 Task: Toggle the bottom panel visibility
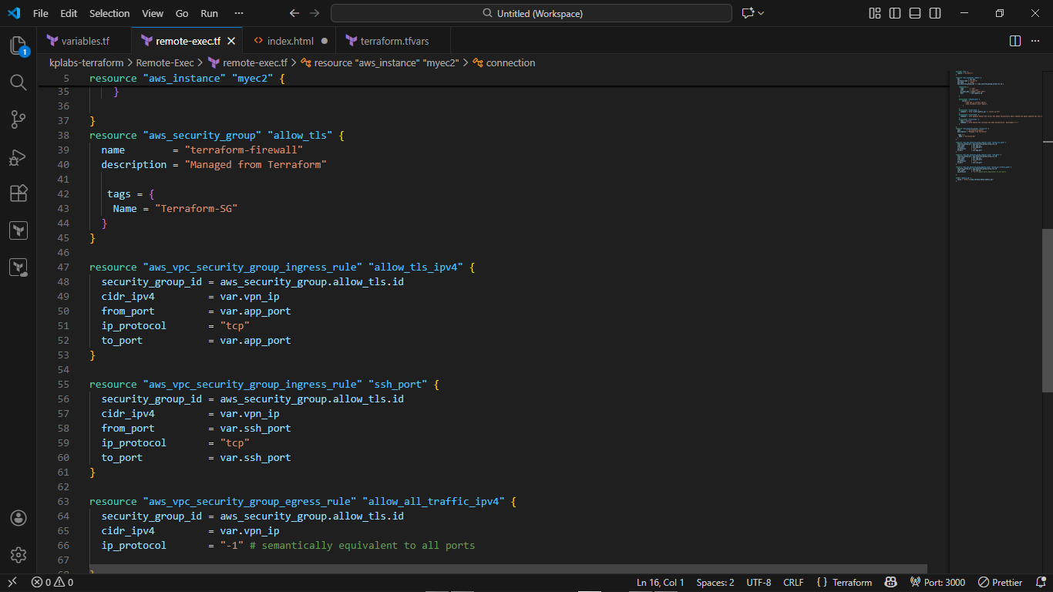pos(914,12)
